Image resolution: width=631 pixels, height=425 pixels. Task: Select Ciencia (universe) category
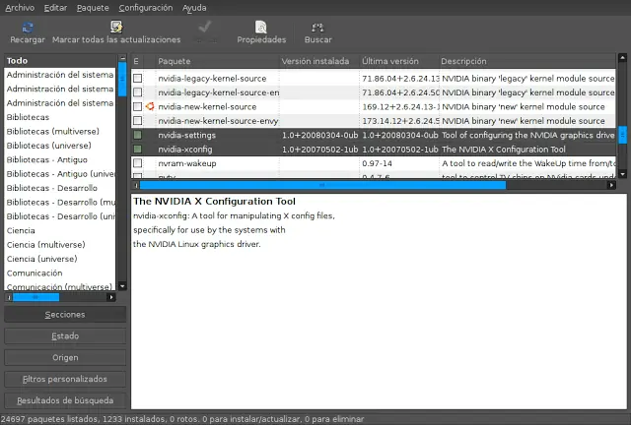[60, 259]
